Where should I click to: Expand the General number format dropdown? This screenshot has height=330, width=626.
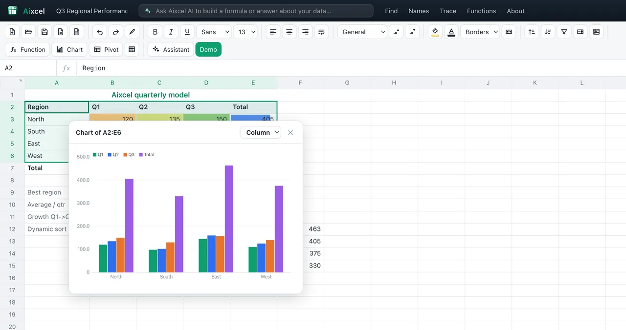coord(362,32)
